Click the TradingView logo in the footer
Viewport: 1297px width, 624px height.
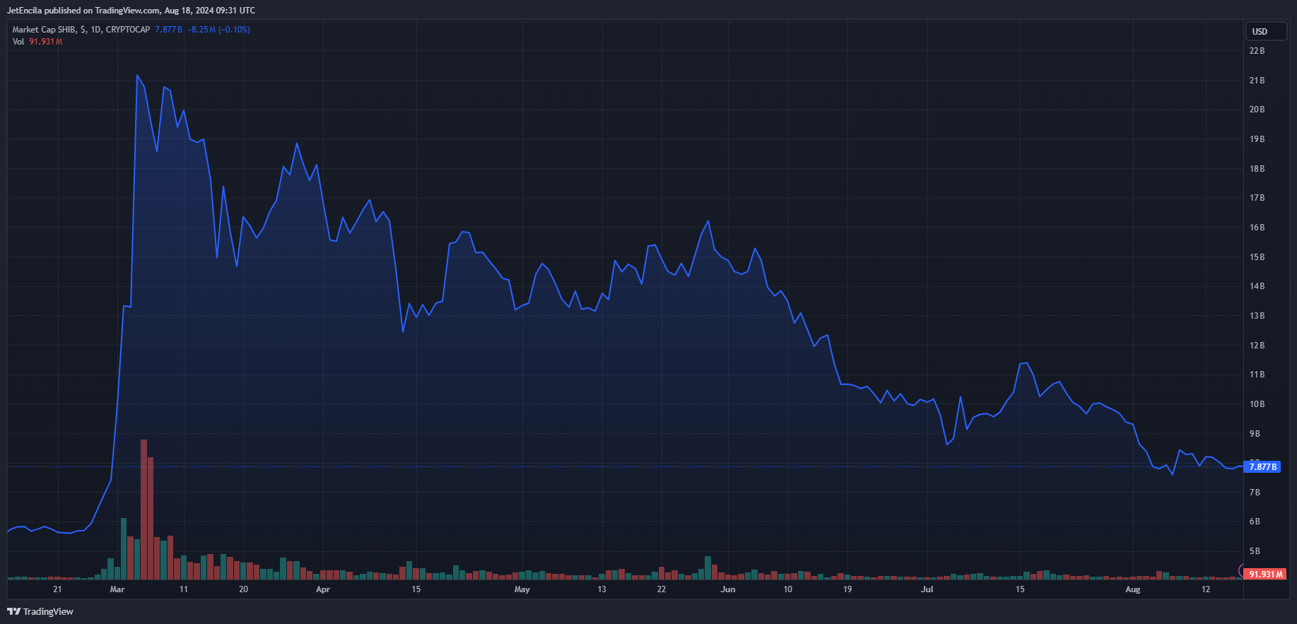(40, 611)
